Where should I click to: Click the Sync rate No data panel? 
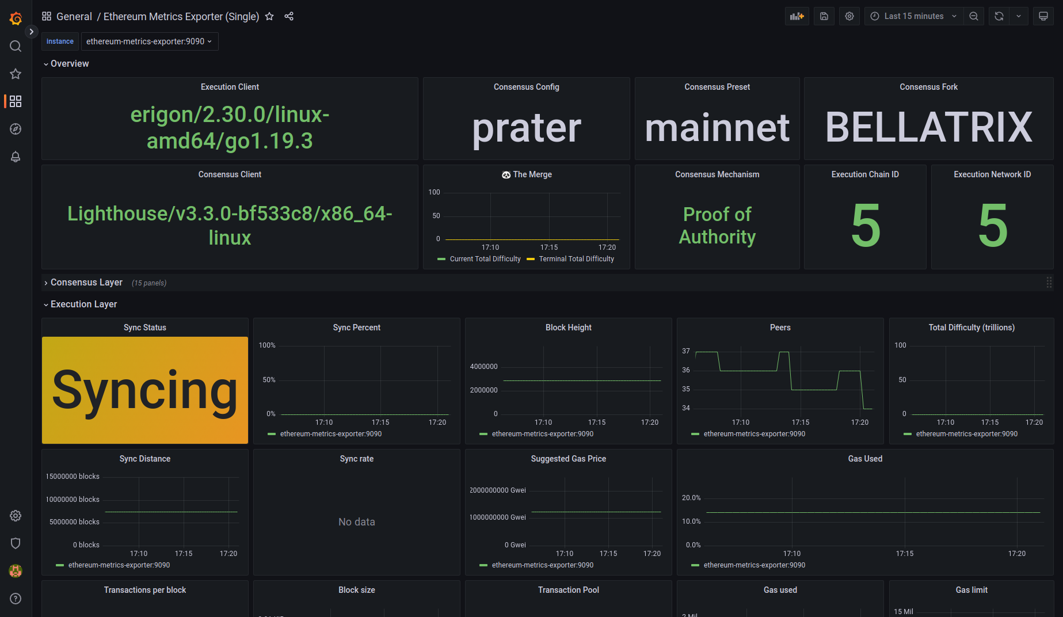pyautogui.click(x=357, y=522)
